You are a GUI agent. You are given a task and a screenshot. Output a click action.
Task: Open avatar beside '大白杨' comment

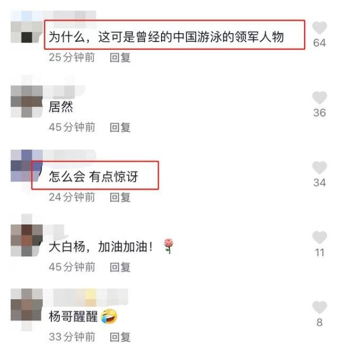point(27,240)
